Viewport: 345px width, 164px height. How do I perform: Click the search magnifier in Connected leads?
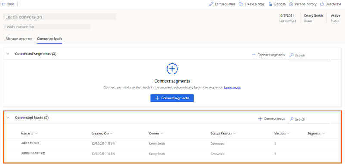point(292,119)
